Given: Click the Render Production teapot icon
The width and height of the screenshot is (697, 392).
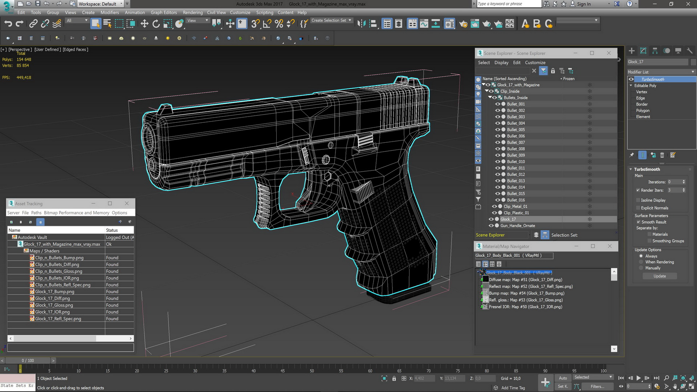Looking at the screenshot, I should [x=486, y=24].
